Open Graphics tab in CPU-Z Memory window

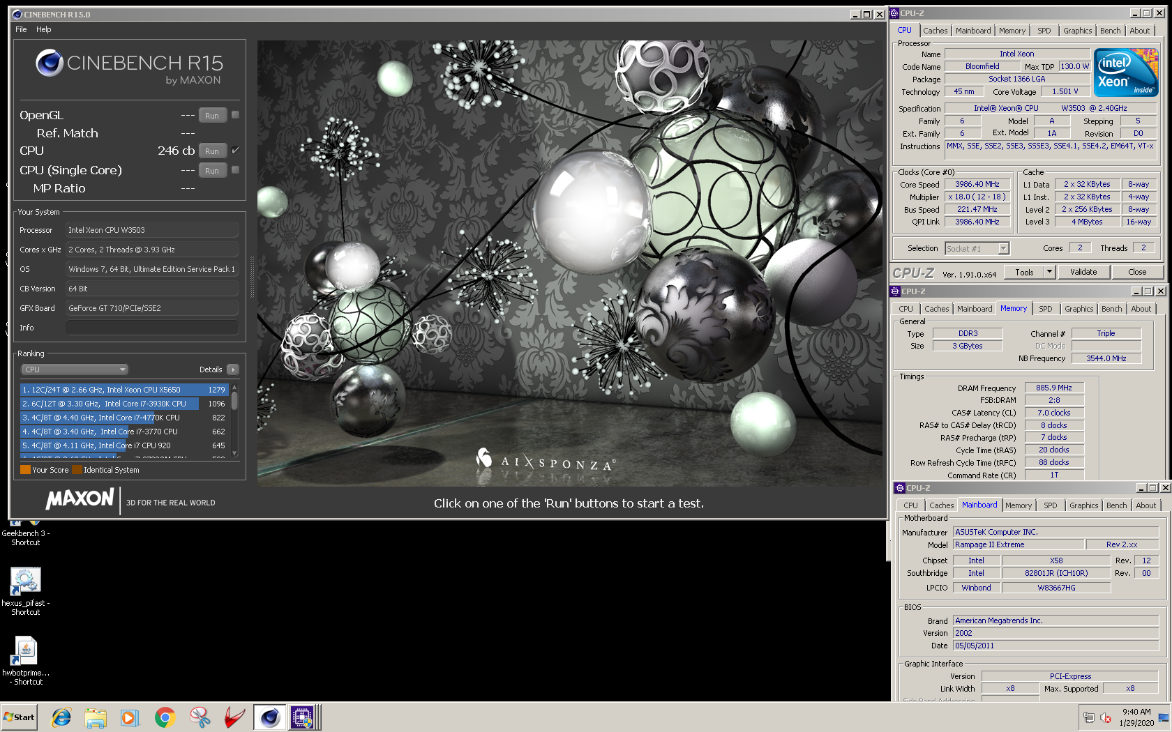(1079, 309)
